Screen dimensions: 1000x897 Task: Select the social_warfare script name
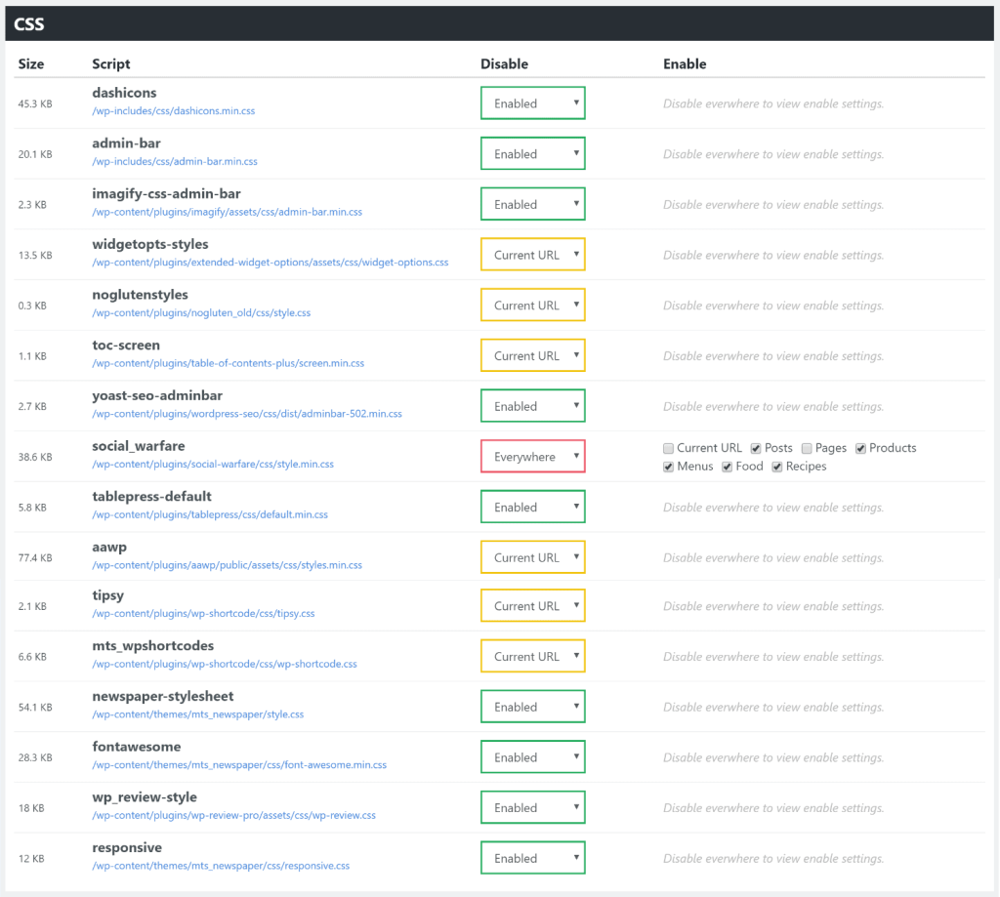click(x=139, y=446)
